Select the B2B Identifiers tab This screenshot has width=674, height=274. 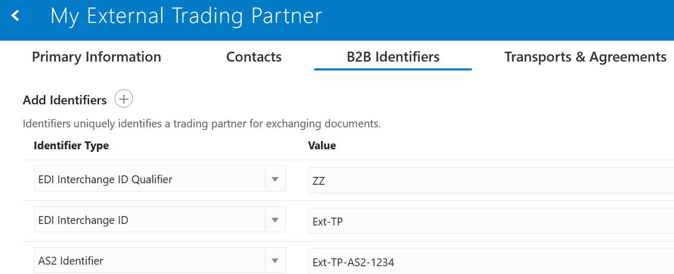click(x=393, y=57)
